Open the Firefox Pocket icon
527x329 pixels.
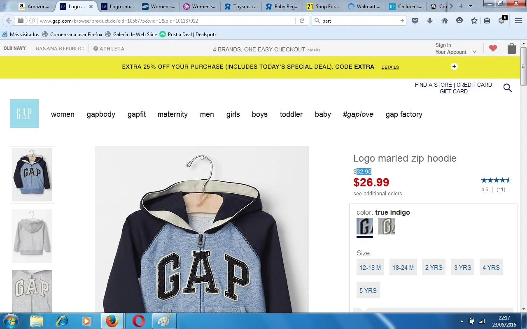(x=415, y=21)
